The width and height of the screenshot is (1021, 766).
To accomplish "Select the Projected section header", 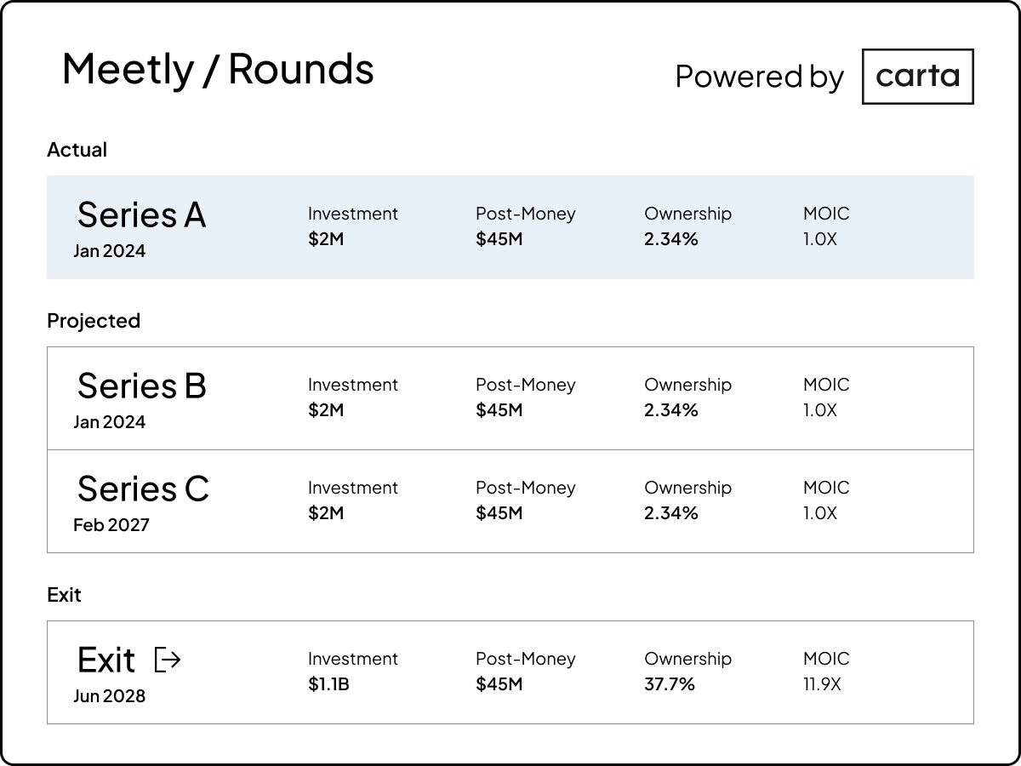I will (94, 321).
